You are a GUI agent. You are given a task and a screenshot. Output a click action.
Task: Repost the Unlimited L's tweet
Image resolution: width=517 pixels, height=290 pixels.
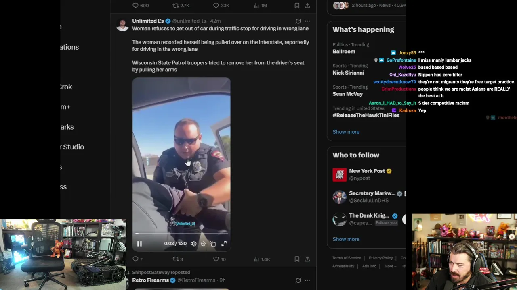tap(178, 259)
